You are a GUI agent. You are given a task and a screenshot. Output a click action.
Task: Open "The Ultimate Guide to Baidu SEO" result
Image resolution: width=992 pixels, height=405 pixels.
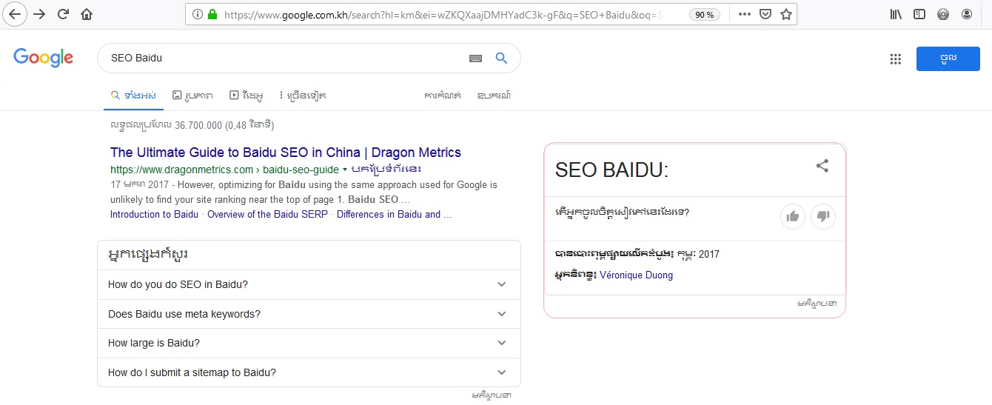coord(286,153)
